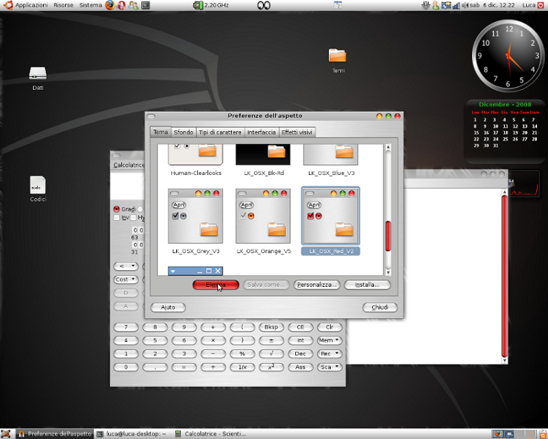Switch to luca@luca-desktop terminal in taskbar
548x439 pixels.
[133, 434]
